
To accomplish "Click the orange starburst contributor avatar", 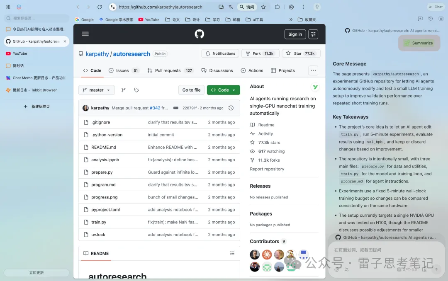I will [267, 254].
